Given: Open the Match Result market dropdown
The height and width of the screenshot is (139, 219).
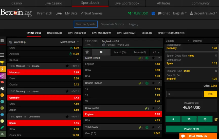Looking at the screenshot, I should click(69, 42).
